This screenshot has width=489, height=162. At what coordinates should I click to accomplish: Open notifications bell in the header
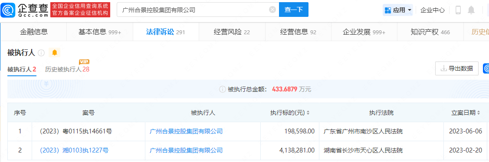click(471, 10)
